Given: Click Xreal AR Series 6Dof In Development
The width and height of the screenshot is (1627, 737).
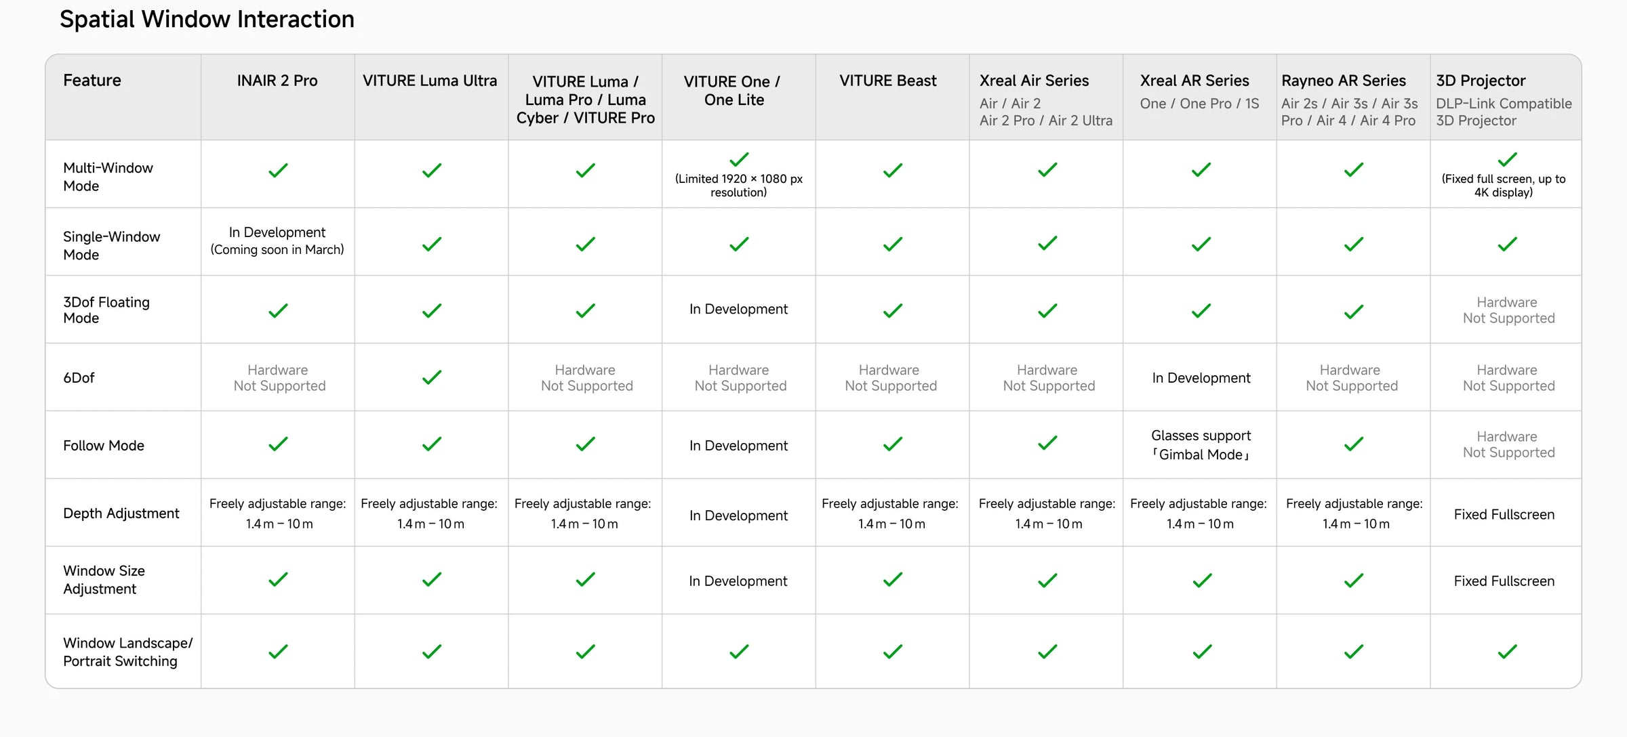Looking at the screenshot, I should tap(1201, 378).
